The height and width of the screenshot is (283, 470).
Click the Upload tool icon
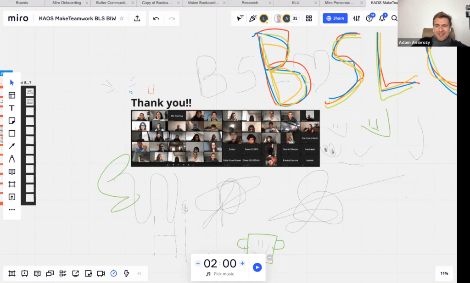(12, 197)
